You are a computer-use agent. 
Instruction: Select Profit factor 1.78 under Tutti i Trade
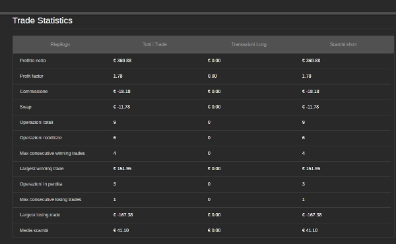(117, 76)
